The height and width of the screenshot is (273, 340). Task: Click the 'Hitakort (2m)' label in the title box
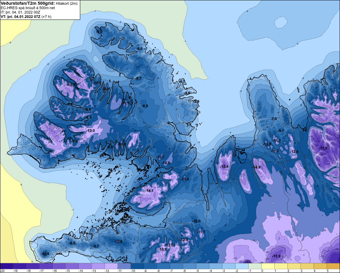pyautogui.click(x=67, y=3)
